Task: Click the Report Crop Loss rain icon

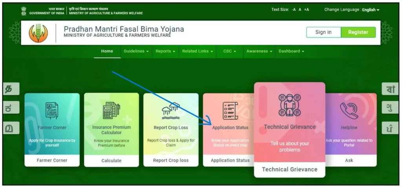Action: [x=171, y=111]
